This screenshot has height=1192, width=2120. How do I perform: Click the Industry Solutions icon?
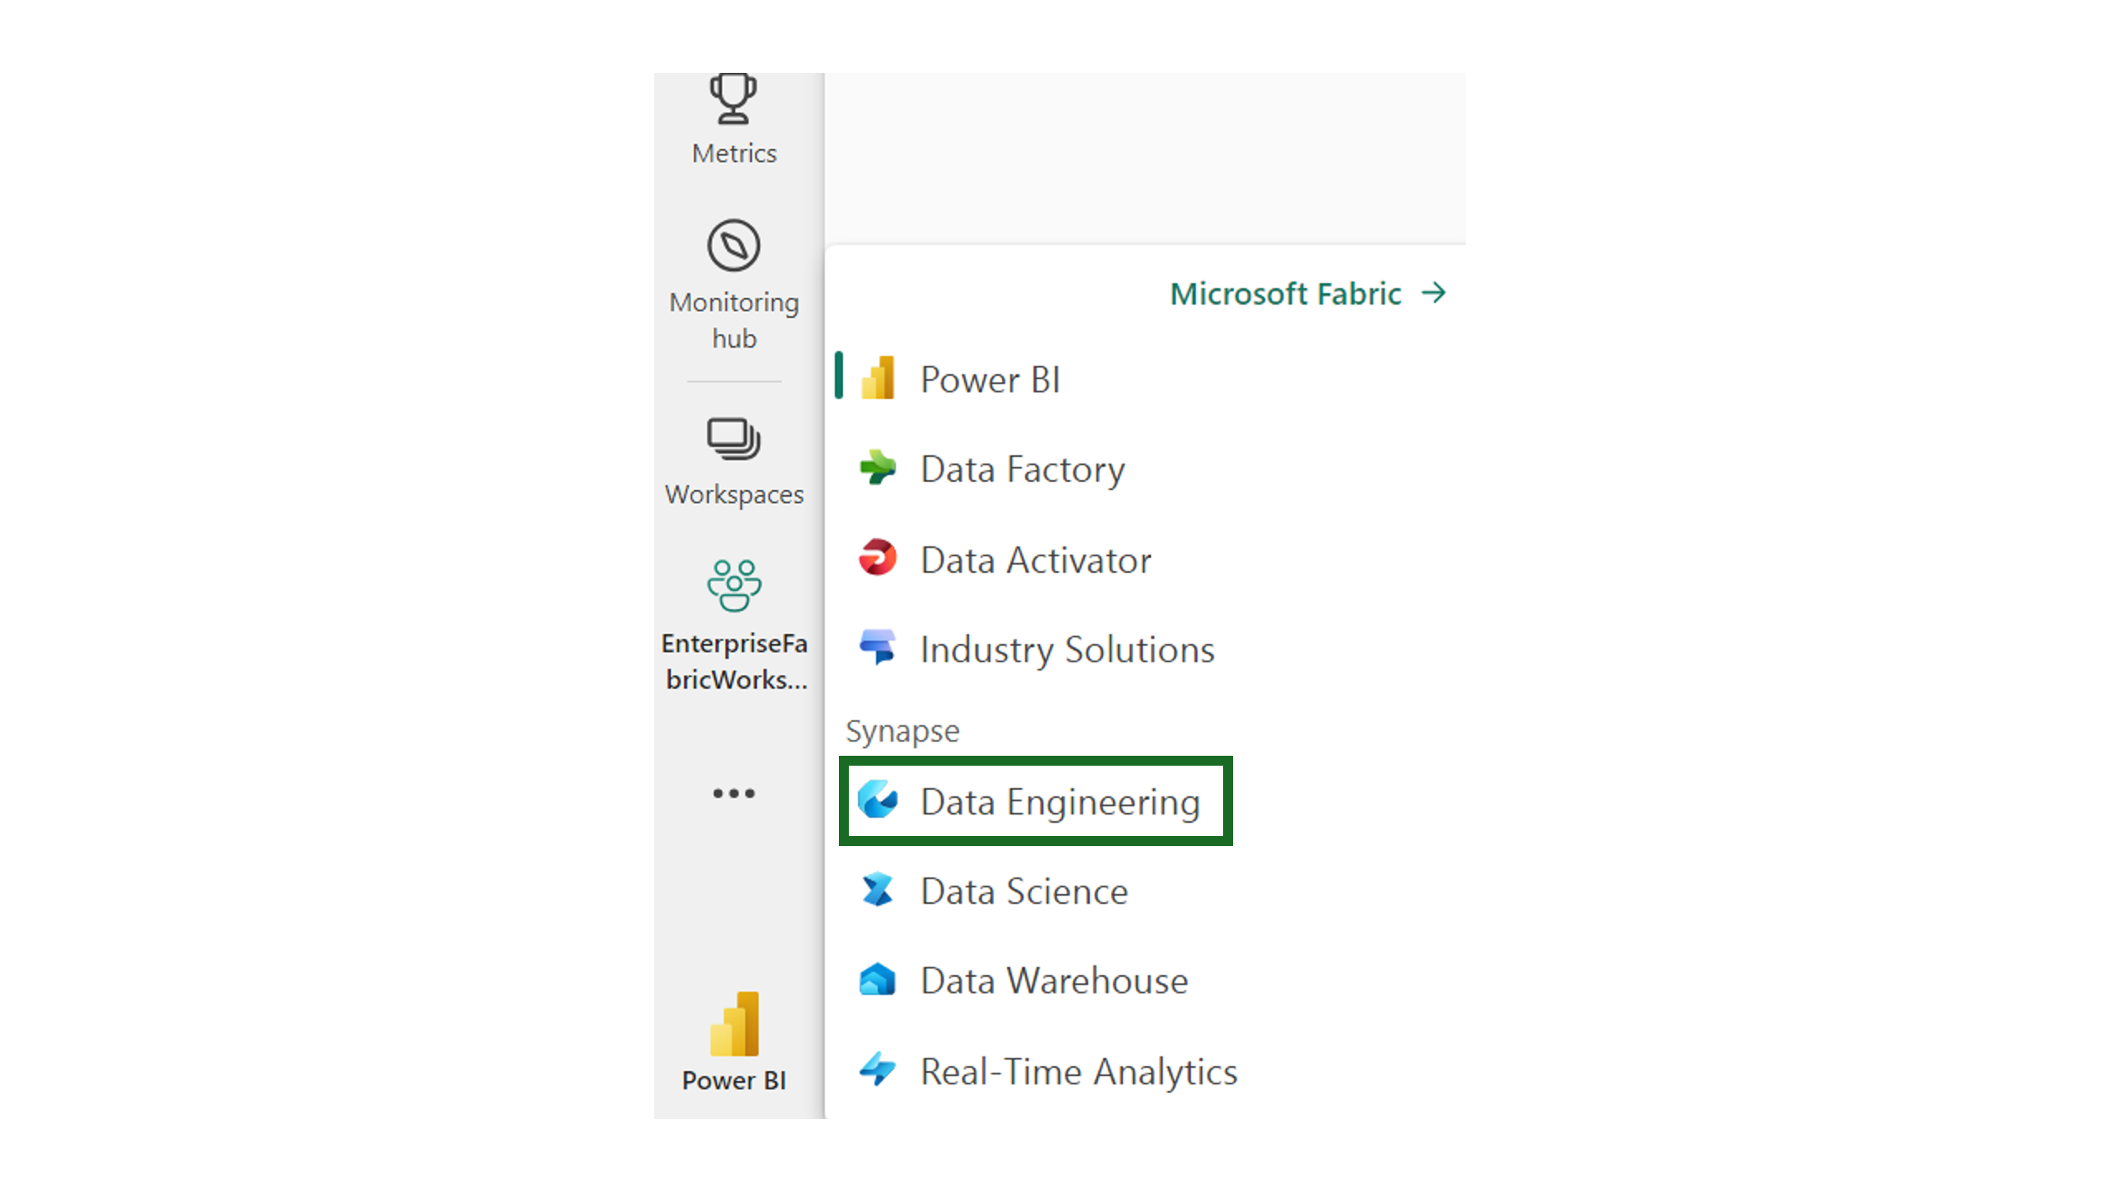click(879, 646)
